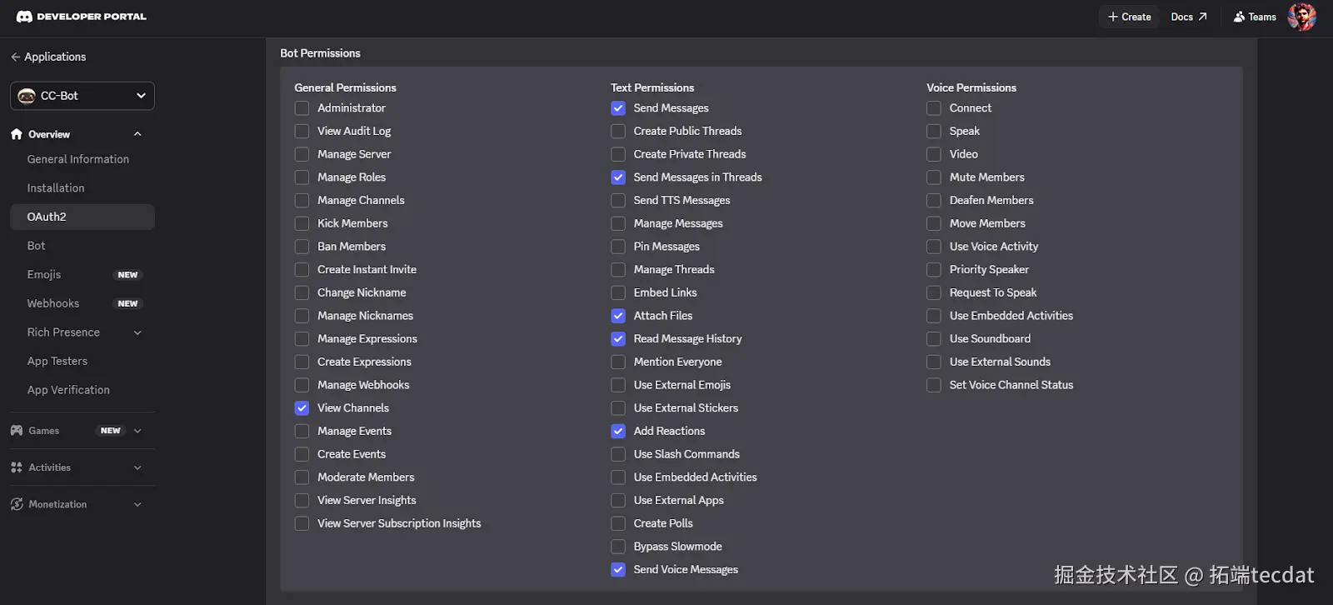Open the Webhooks page

[53, 303]
